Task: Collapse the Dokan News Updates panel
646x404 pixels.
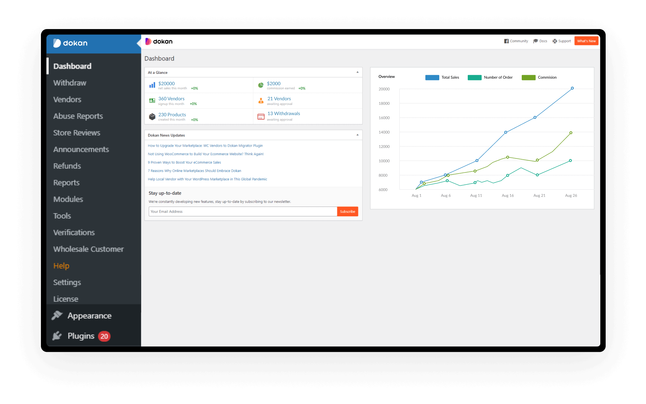Action: point(357,135)
